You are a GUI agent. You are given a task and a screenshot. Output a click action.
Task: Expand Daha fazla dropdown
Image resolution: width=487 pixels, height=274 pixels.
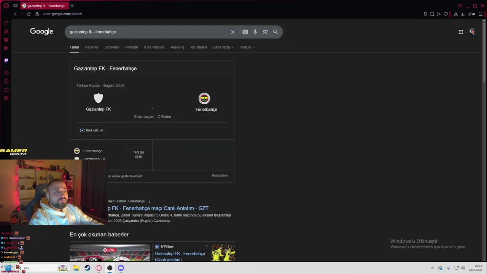click(x=223, y=47)
